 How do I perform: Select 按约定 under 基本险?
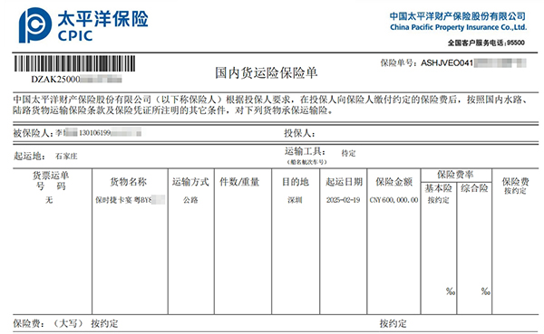coord(439,200)
